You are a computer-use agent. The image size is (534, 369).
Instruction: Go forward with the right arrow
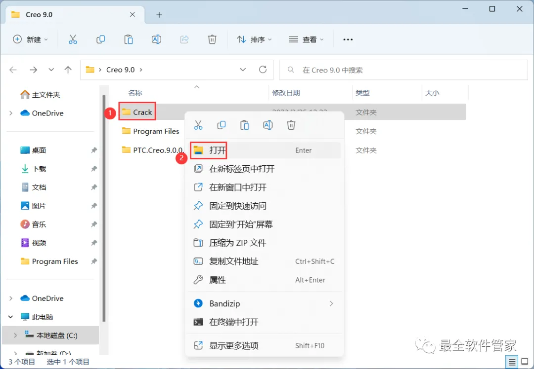tap(33, 70)
